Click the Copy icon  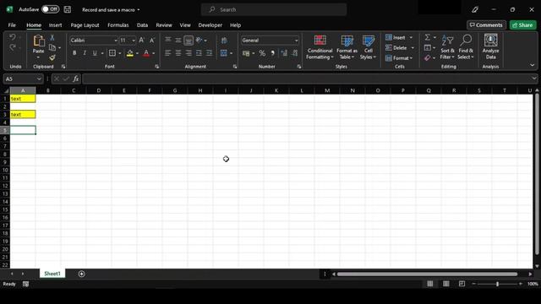coord(52,47)
